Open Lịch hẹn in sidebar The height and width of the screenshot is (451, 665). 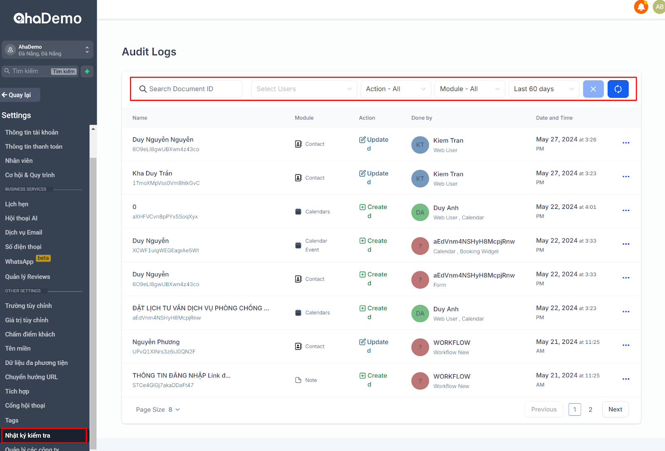(x=17, y=204)
